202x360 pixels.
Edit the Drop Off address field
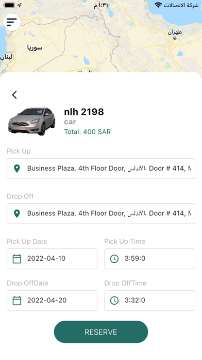101,214
